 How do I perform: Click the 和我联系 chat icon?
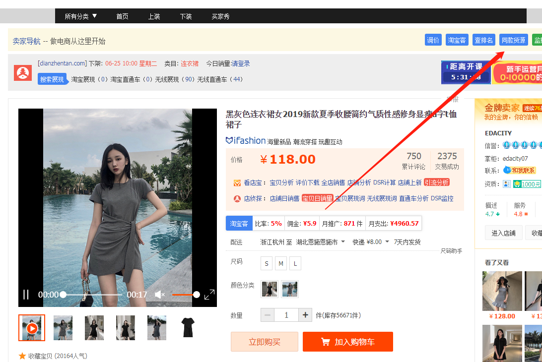point(519,170)
